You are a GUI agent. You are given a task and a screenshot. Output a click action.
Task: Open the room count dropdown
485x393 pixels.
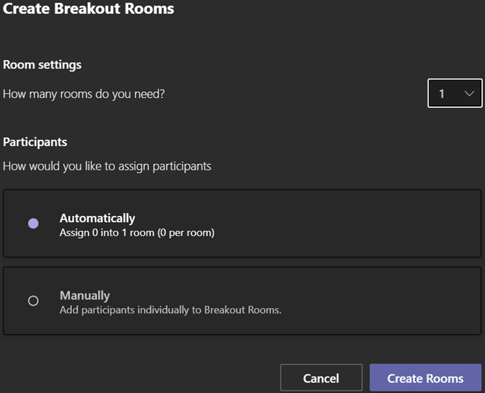coord(455,94)
